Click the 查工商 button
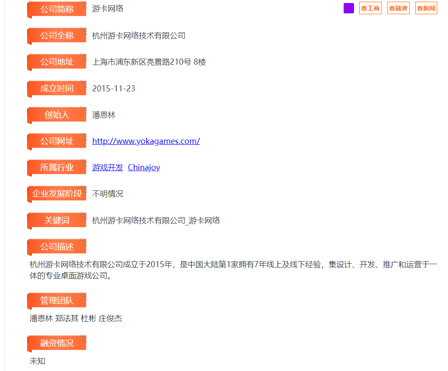 point(370,8)
